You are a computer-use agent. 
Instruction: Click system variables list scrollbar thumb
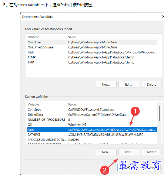[x=160, y=113]
